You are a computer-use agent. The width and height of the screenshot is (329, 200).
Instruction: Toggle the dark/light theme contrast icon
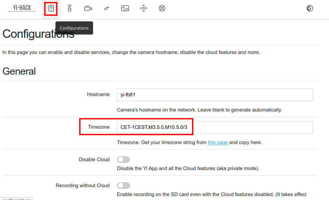click(310, 9)
